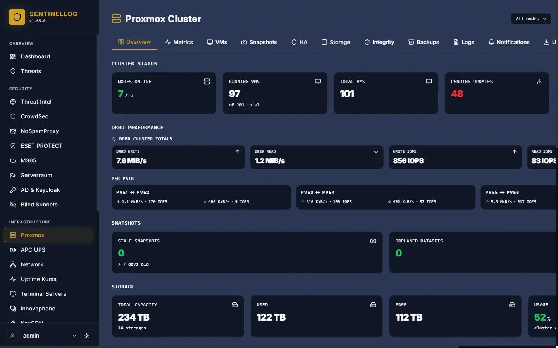Click the up arrow icon in Write IOPS card

tap(514, 152)
